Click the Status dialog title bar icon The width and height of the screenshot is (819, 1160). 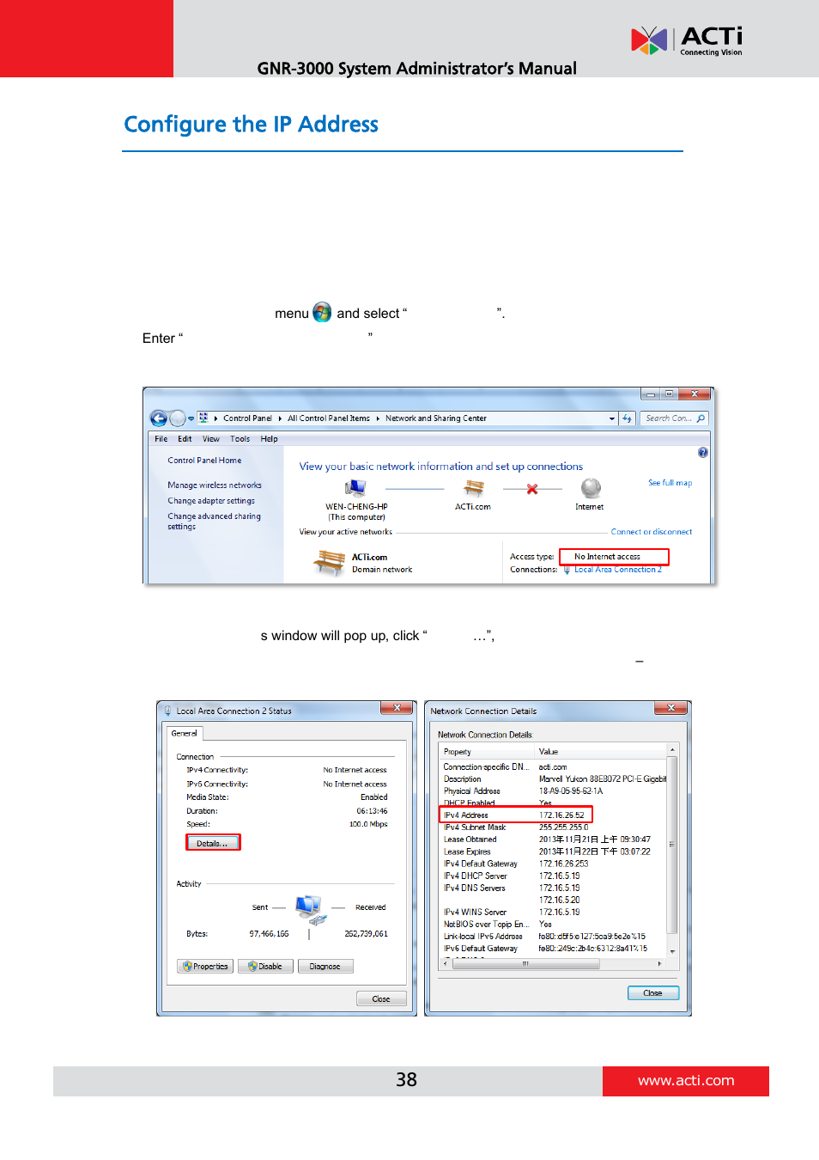(168, 711)
